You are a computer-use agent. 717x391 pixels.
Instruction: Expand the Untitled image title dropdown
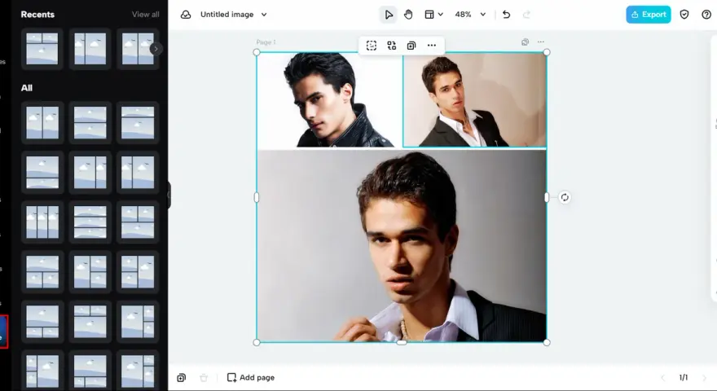[x=264, y=15]
